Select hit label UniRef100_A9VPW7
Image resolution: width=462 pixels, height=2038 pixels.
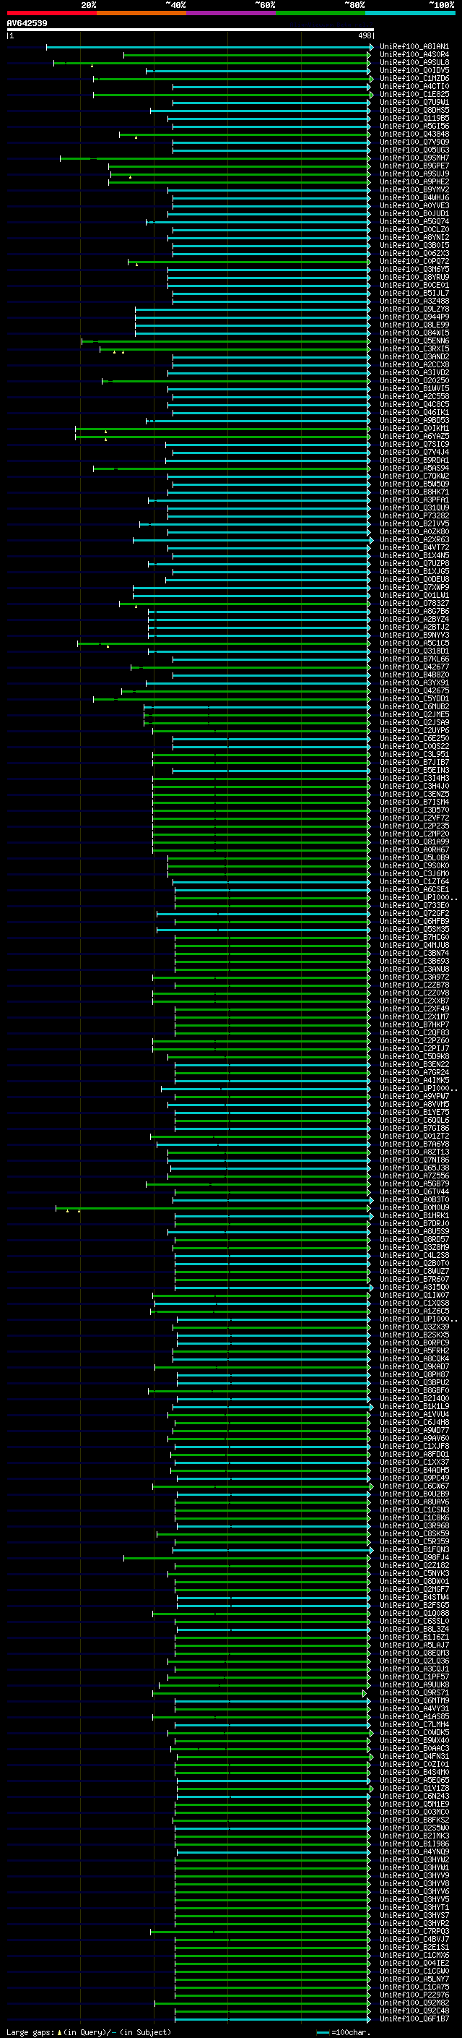coord(414,1096)
